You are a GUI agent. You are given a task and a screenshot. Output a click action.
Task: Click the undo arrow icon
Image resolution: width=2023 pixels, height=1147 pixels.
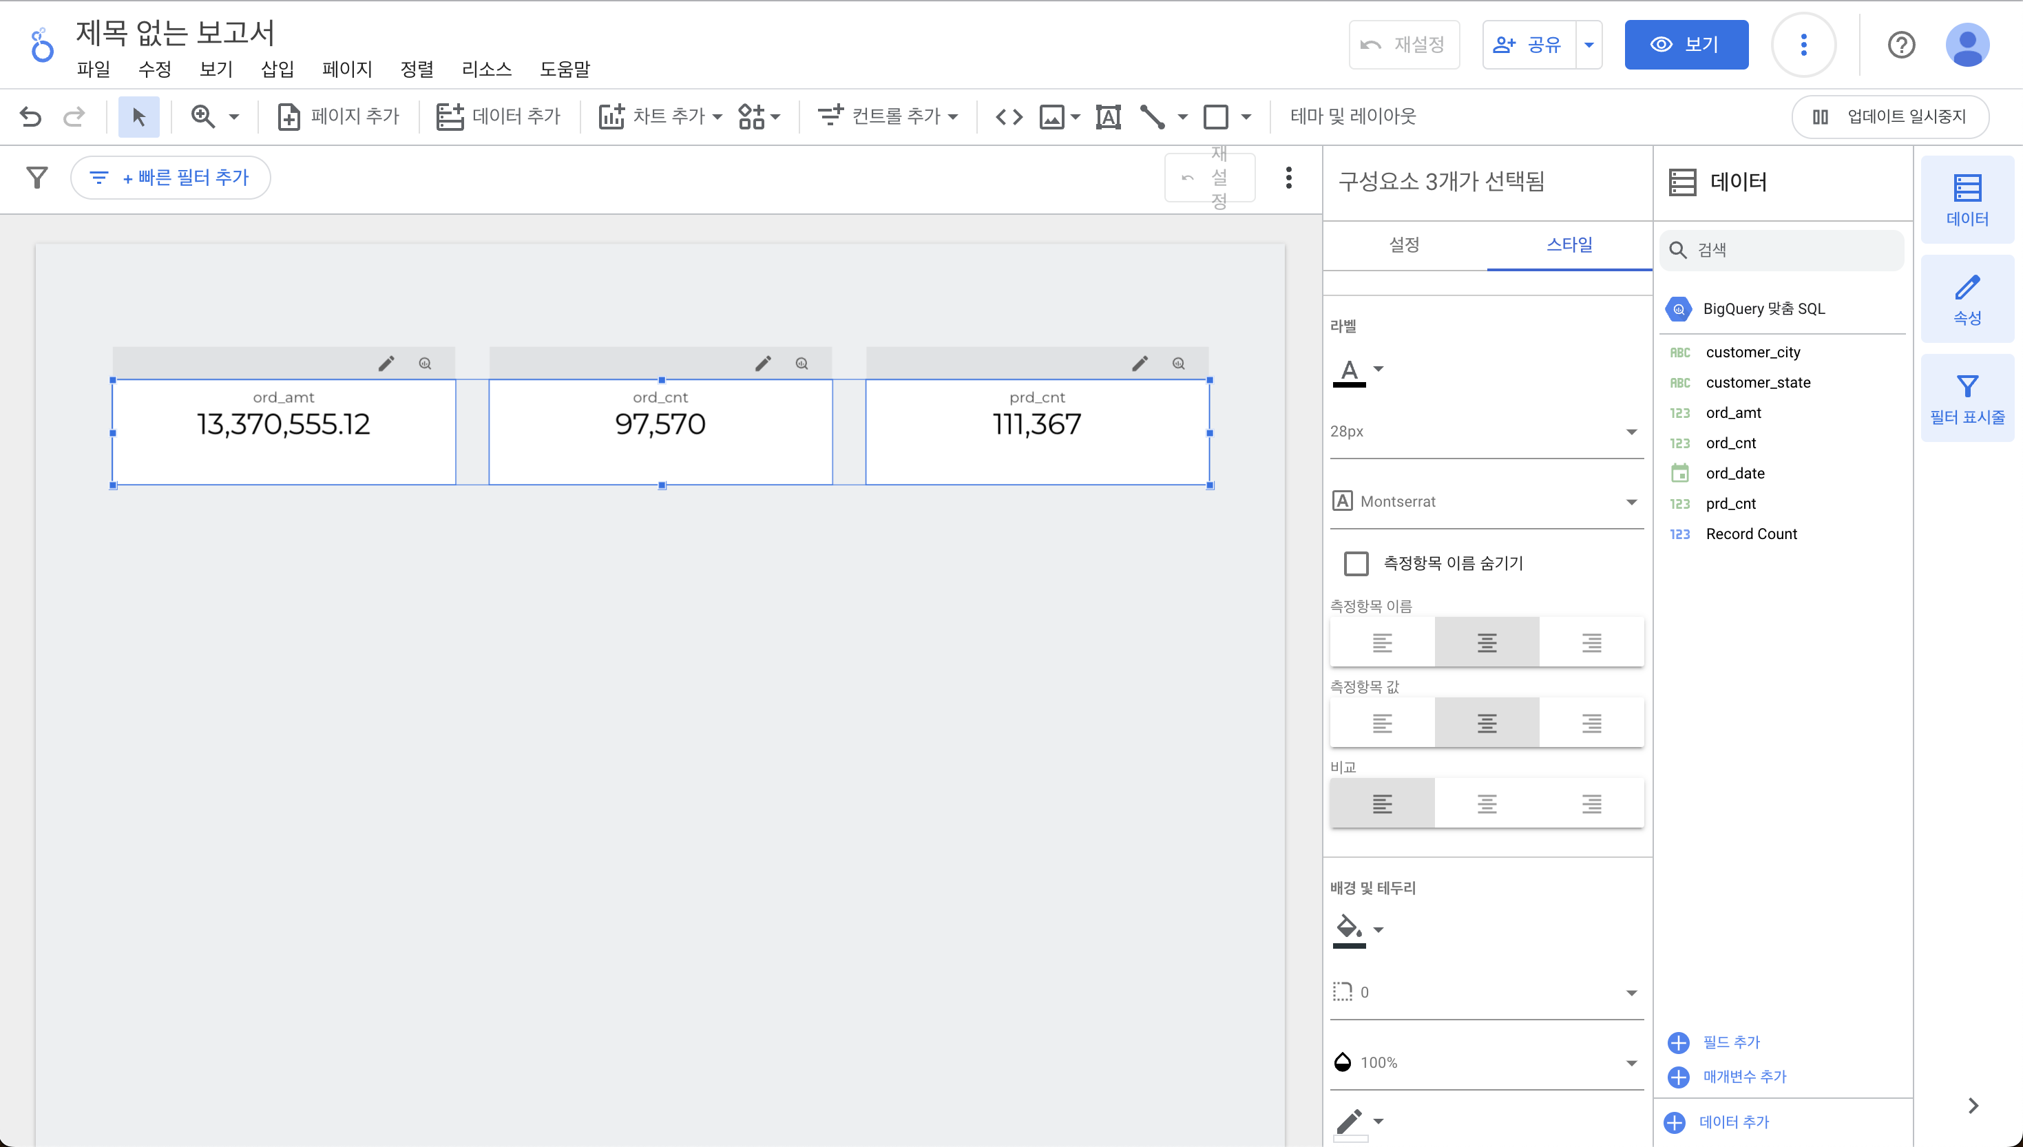(x=30, y=116)
